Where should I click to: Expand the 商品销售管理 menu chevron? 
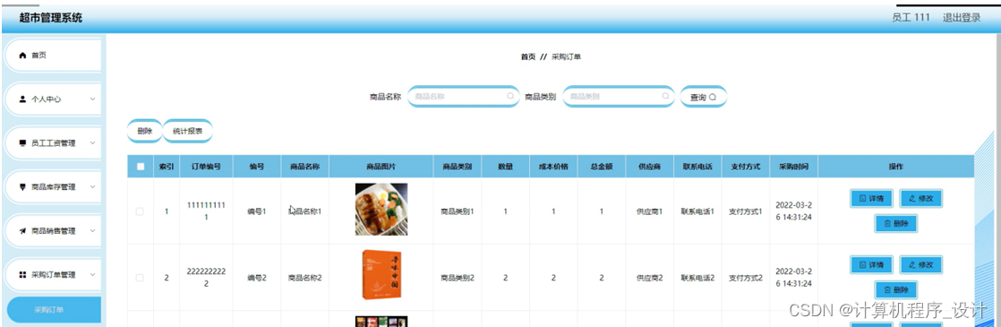pos(92,230)
